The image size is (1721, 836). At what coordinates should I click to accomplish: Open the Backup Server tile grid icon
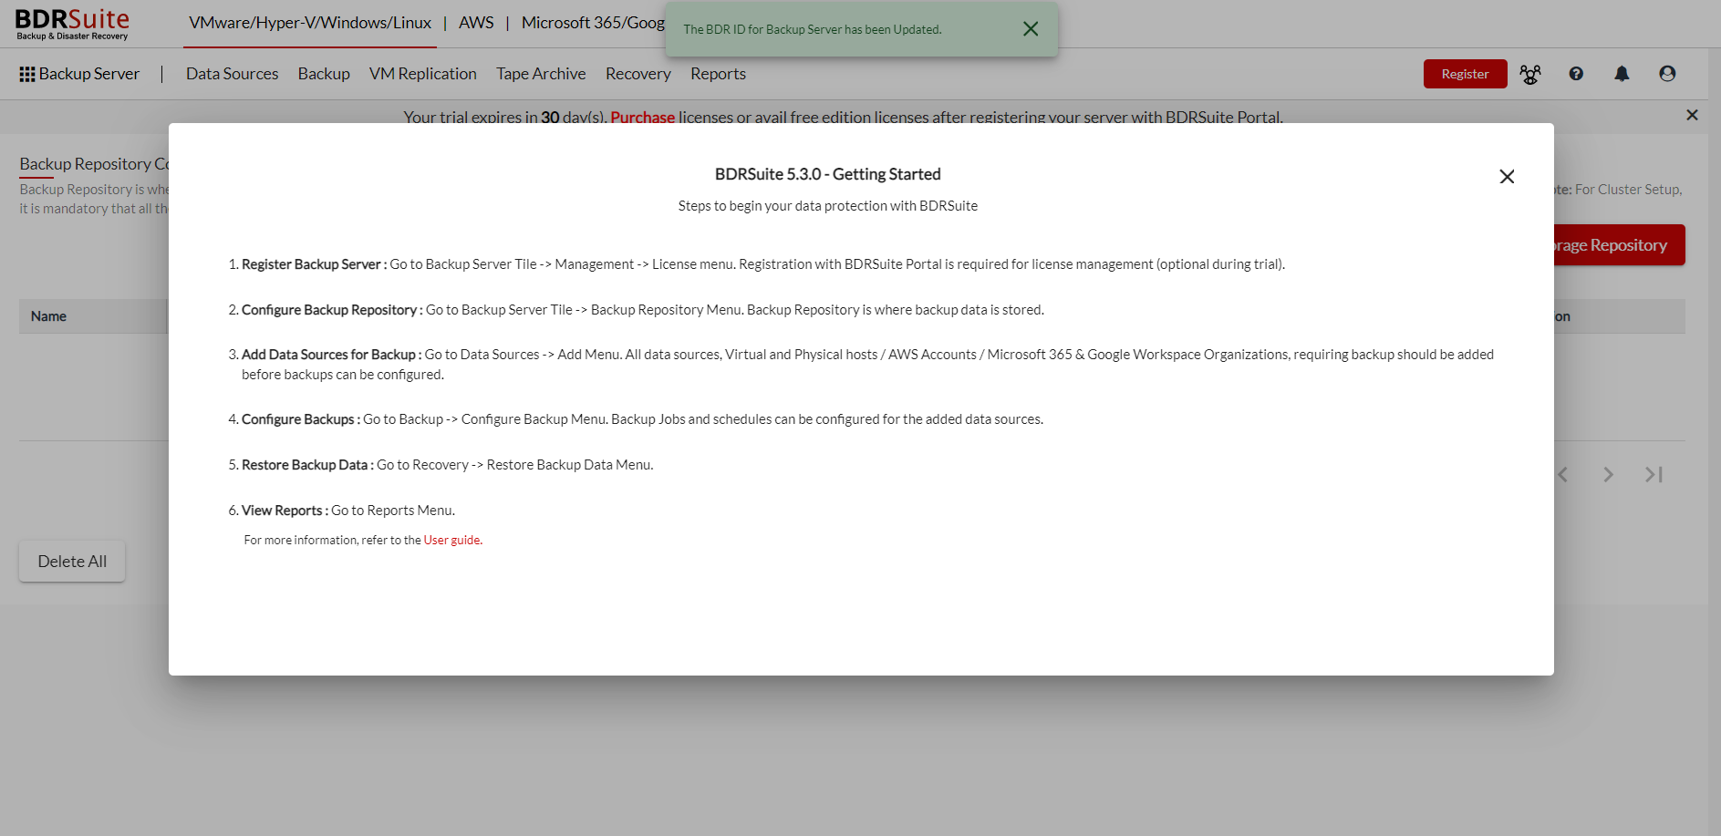point(27,74)
